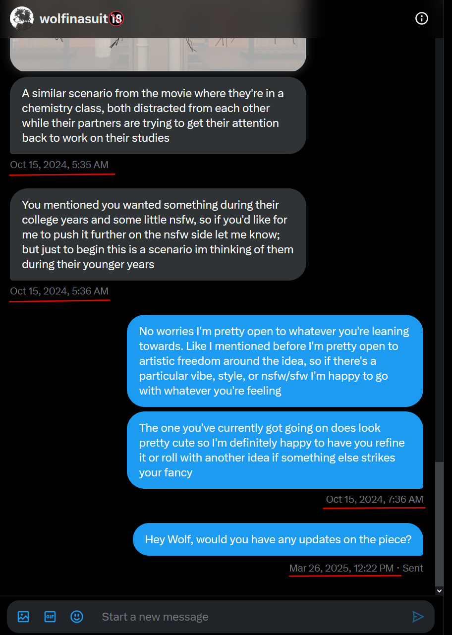
Task: Click the wolfinasuit username in header
Action: pyautogui.click(x=74, y=19)
